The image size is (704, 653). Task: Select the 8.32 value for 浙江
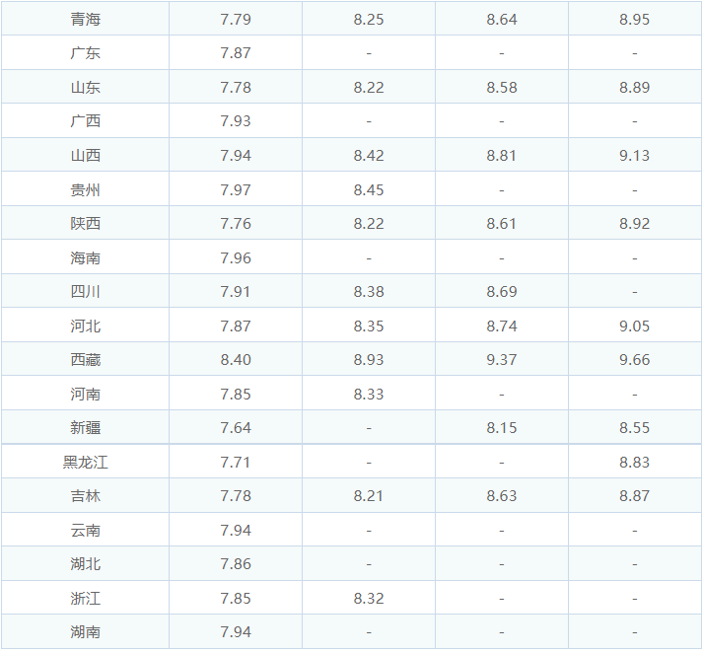point(369,599)
